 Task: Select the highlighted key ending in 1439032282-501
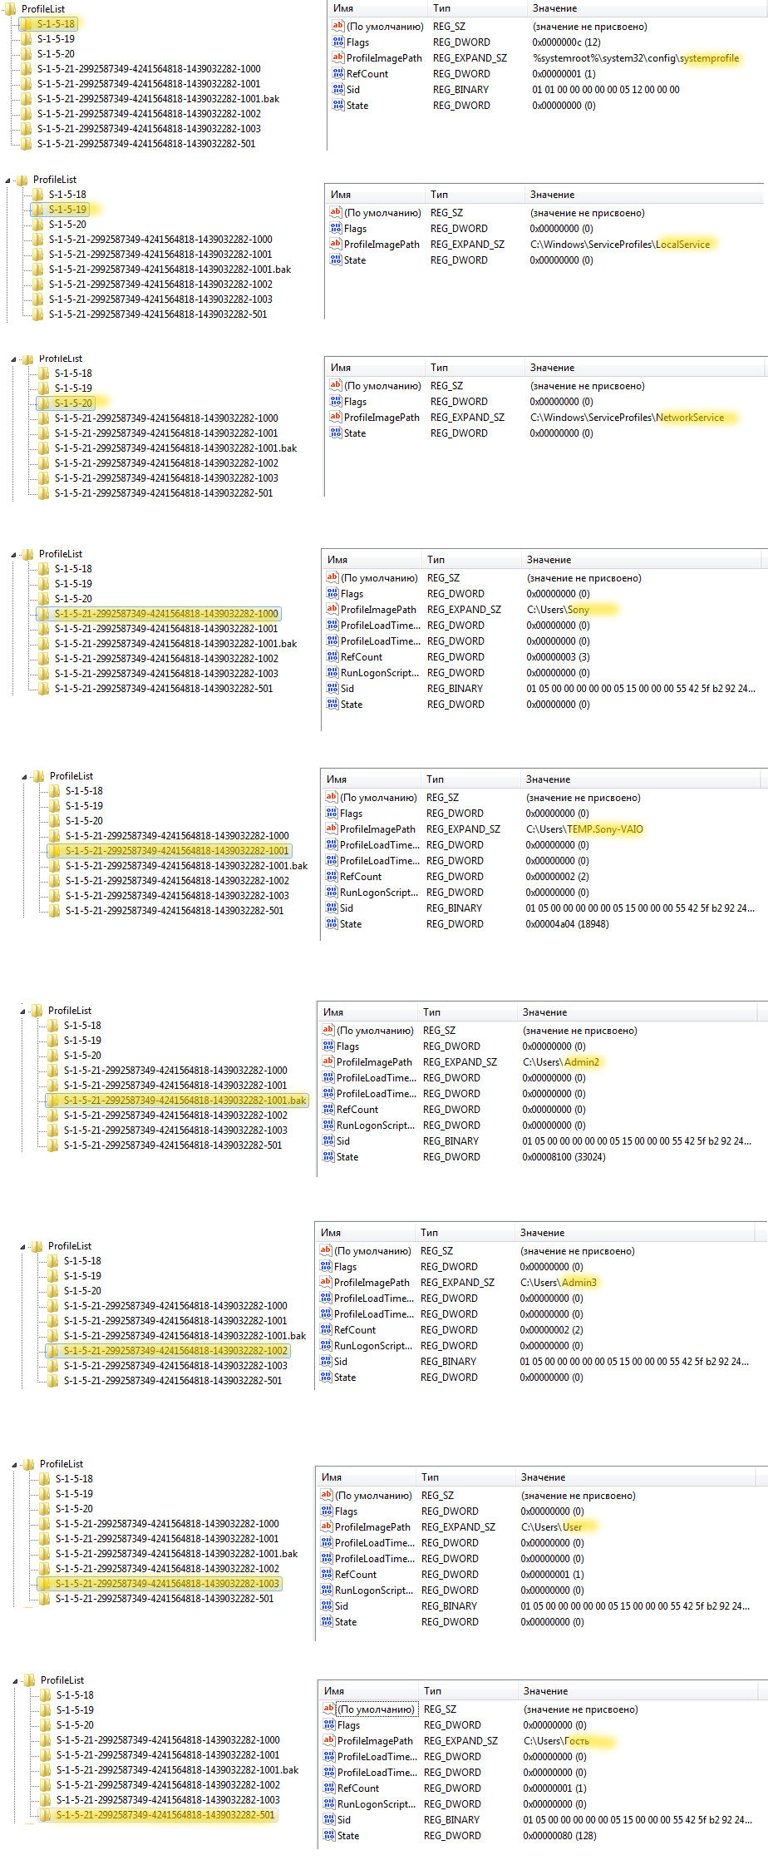tap(165, 1815)
